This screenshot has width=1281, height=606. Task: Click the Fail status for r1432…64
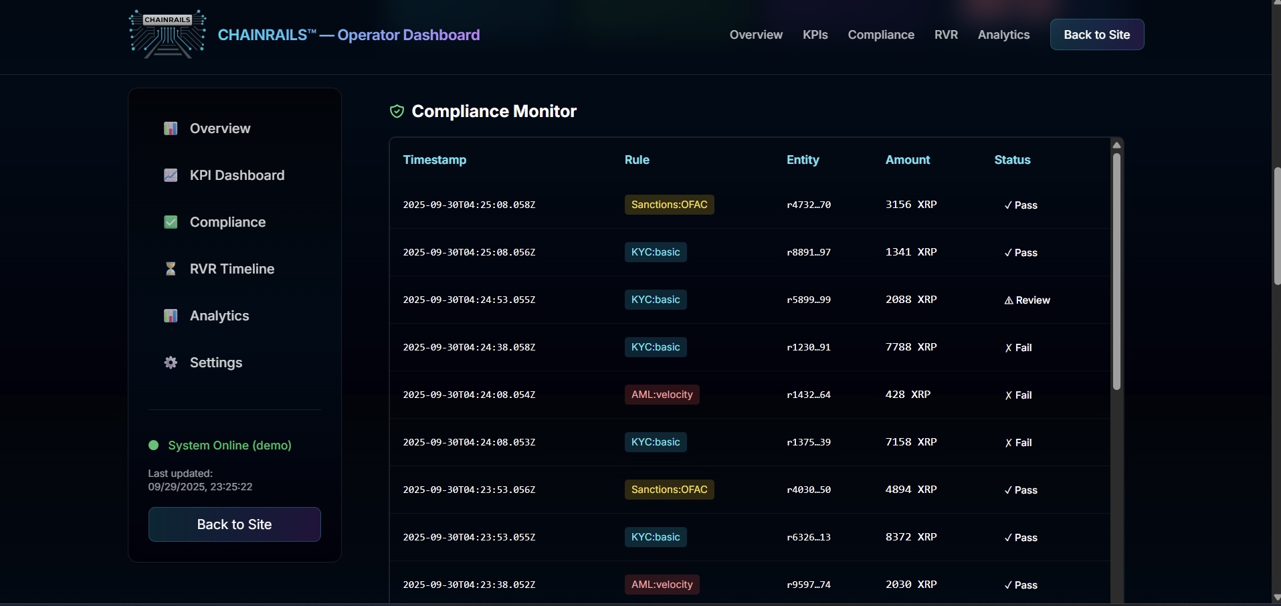coord(1019,395)
